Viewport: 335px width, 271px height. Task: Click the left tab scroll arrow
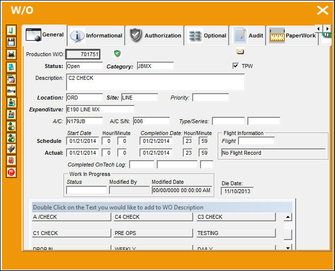[x=319, y=29]
